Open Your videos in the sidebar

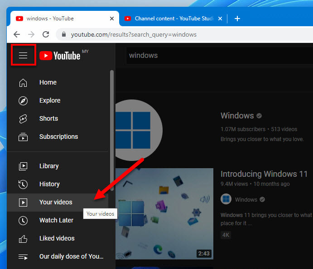coord(58,203)
